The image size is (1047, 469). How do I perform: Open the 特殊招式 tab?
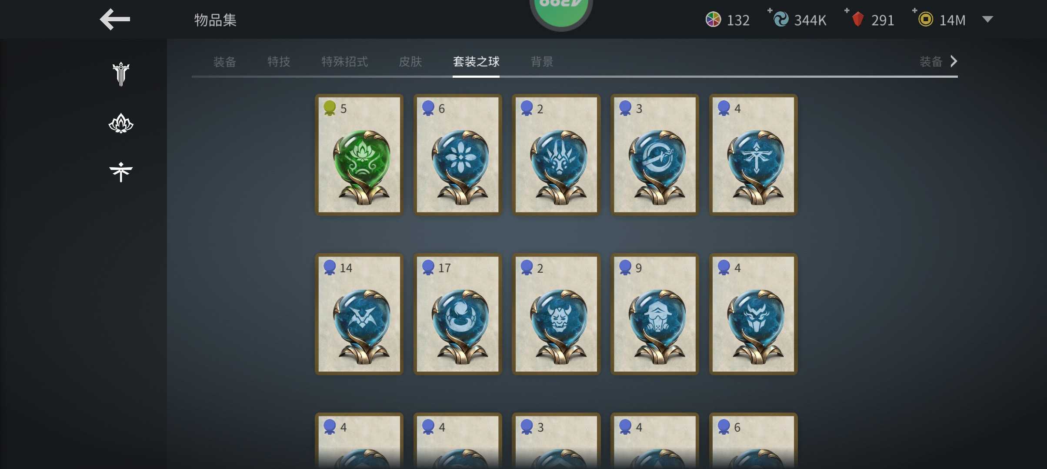click(344, 62)
